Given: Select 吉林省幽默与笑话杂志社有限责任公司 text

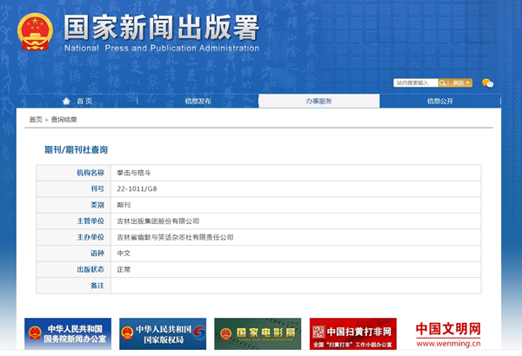Looking at the screenshot, I should pyautogui.click(x=175, y=237).
